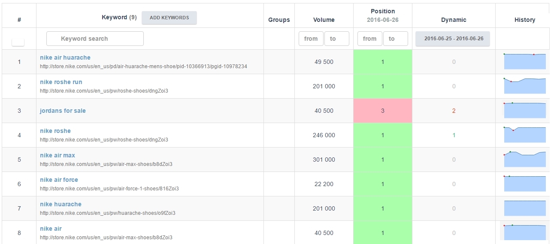Click the Volume 'from' filter field
551x244 pixels.
point(311,39)
